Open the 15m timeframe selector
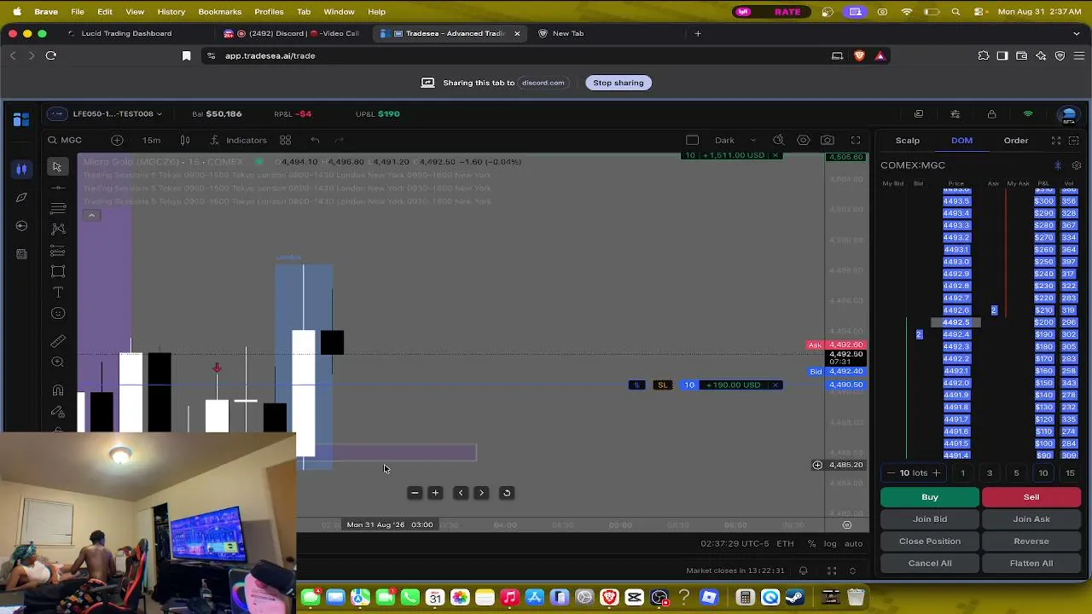 point(151,140)
